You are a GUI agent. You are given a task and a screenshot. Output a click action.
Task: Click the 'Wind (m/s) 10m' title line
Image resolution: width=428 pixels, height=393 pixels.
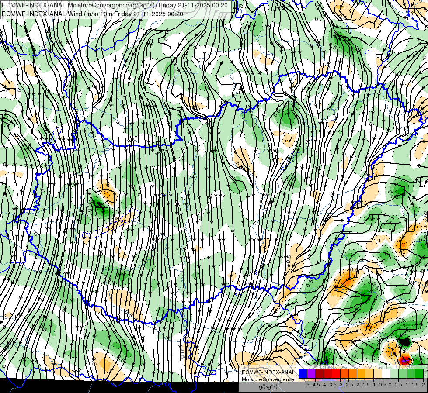click(93, 14)
